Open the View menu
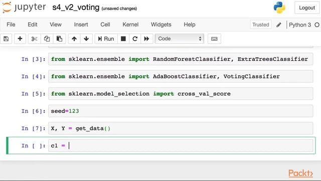 (x=56, y=25)
